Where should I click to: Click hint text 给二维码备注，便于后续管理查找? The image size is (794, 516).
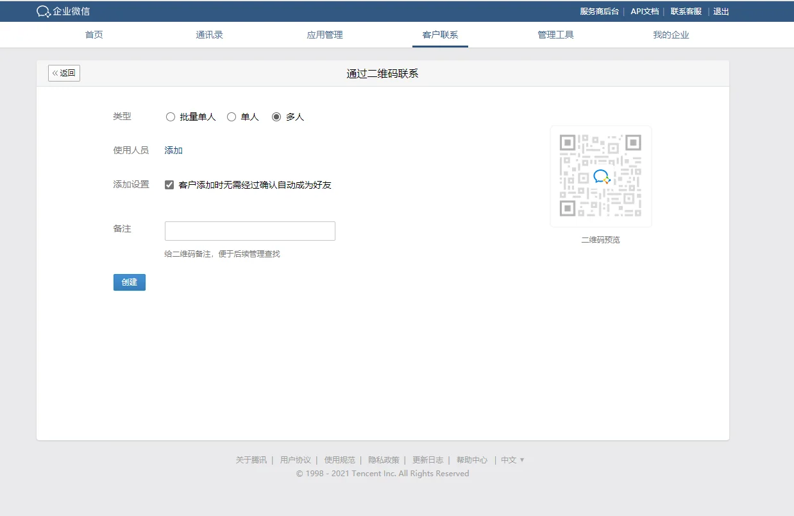click(x=223, y=254)
